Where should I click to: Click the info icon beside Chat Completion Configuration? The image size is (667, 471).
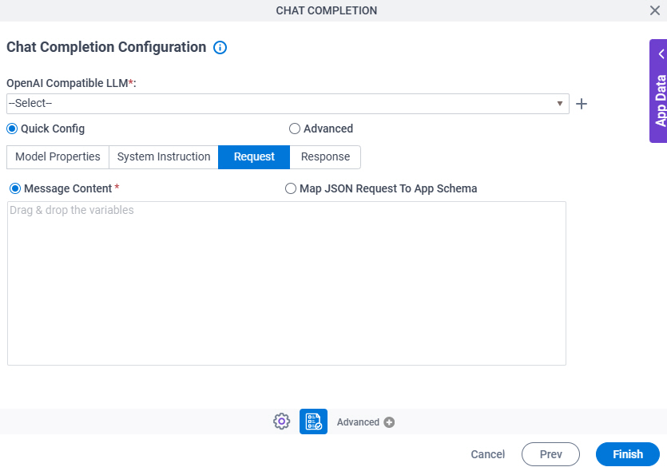220,47
